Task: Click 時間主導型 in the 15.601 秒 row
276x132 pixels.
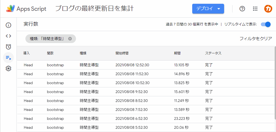Action: click(x=89, y=92)
